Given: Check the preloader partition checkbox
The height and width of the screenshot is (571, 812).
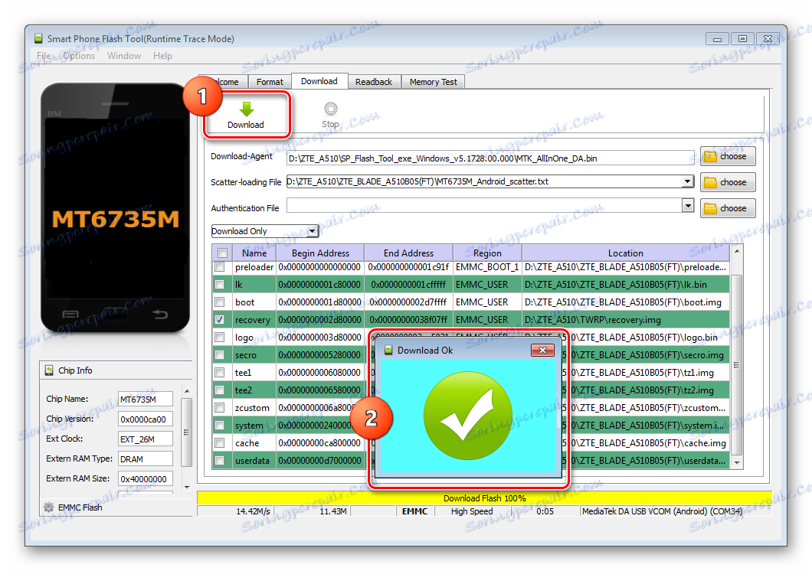Looking at the screenshot, I should pos(220,267).
